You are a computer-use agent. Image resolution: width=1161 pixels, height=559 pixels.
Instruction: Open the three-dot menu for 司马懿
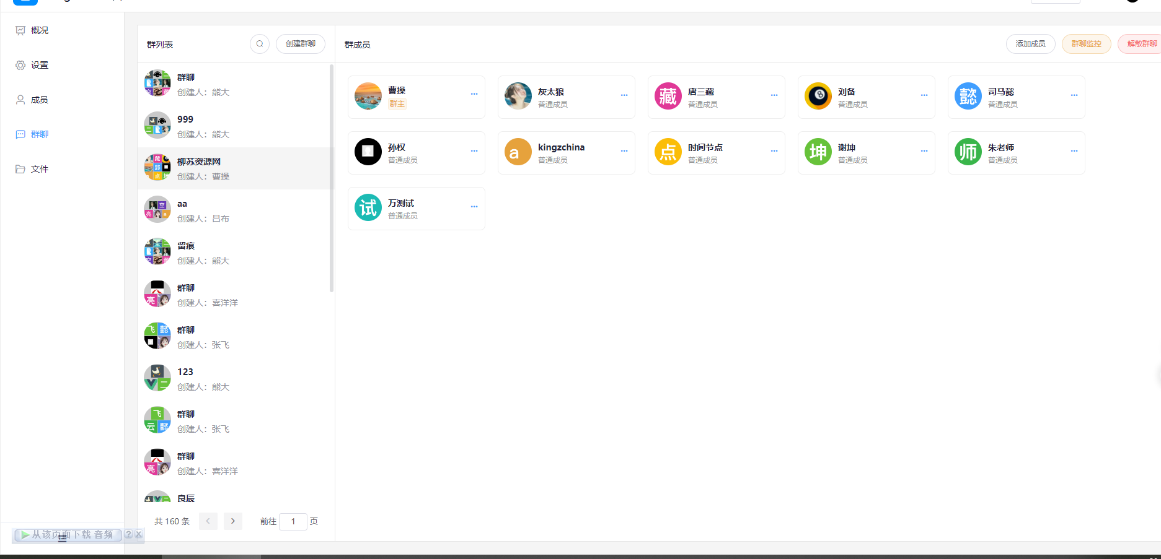(x=1074, y=95)
